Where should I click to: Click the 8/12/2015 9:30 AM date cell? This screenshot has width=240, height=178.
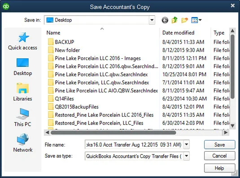coord(183,50)
